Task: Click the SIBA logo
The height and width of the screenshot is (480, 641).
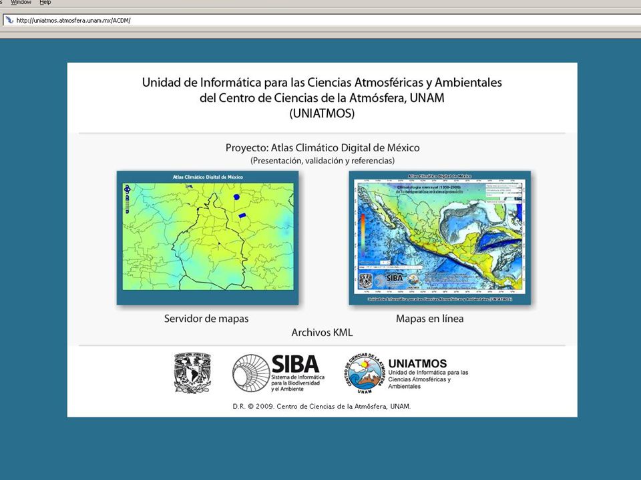Action: coord(278,373)
